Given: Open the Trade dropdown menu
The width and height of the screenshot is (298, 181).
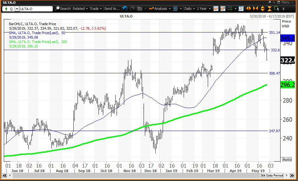Looking at the screenshot, I should click(x=96, y=9).
